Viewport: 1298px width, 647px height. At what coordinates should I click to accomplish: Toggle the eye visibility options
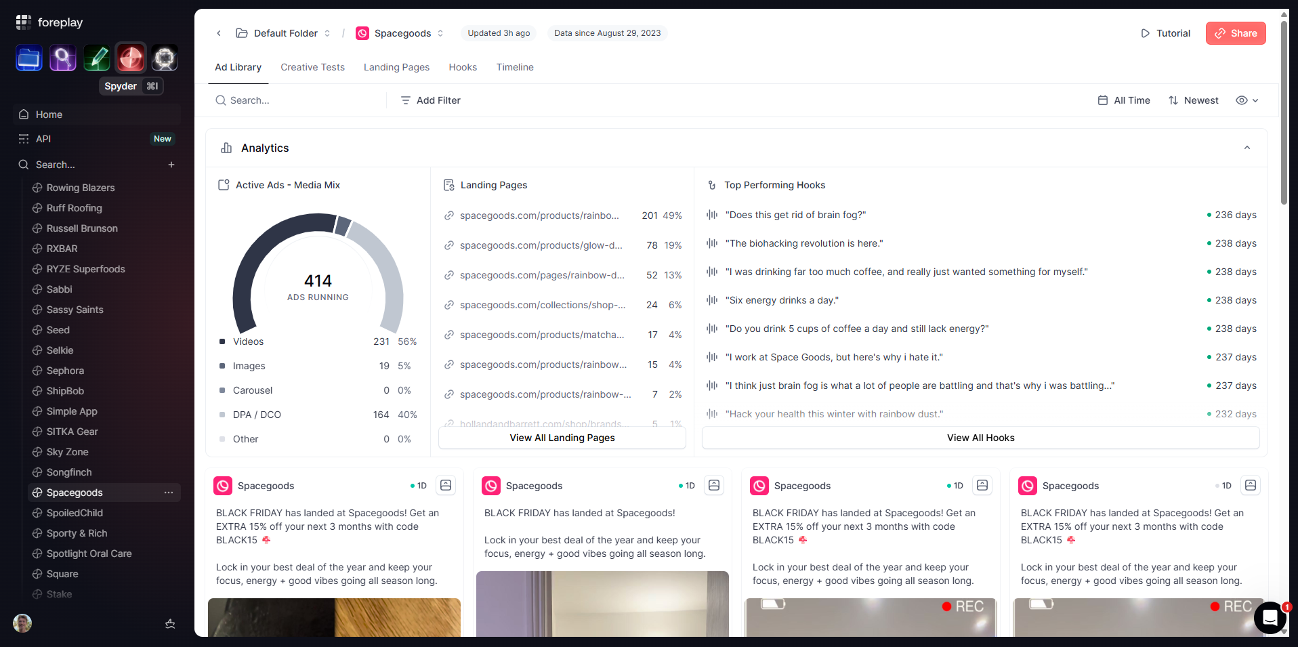point(1247,100)
